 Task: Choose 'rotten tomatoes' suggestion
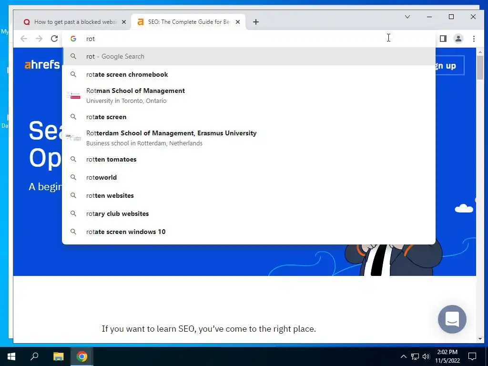249,159
